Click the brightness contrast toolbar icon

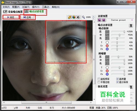coord(78,17)
